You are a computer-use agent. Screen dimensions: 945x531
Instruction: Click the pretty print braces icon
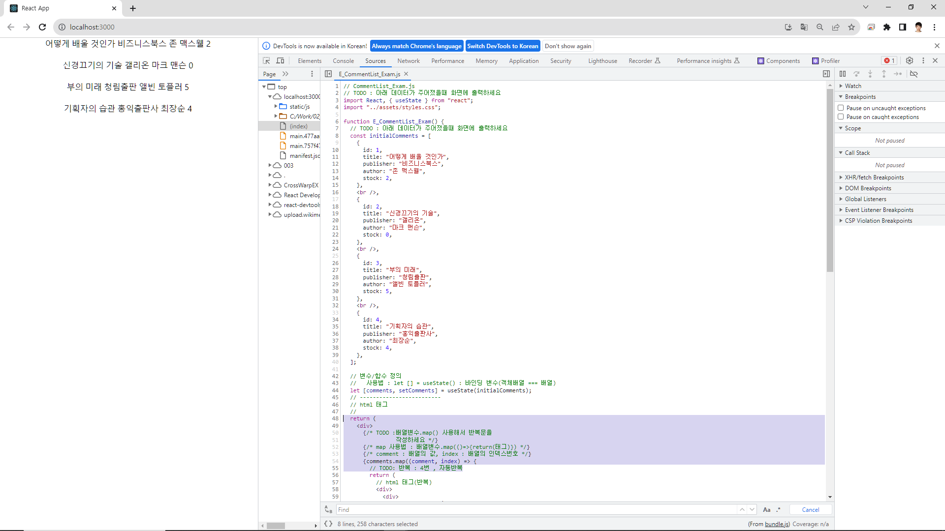pos(328,524)
